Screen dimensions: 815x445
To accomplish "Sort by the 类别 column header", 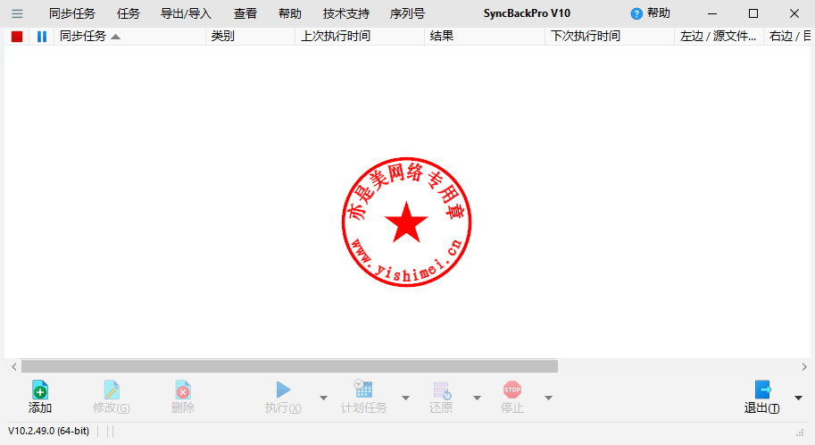I will [x=251, y=37].
